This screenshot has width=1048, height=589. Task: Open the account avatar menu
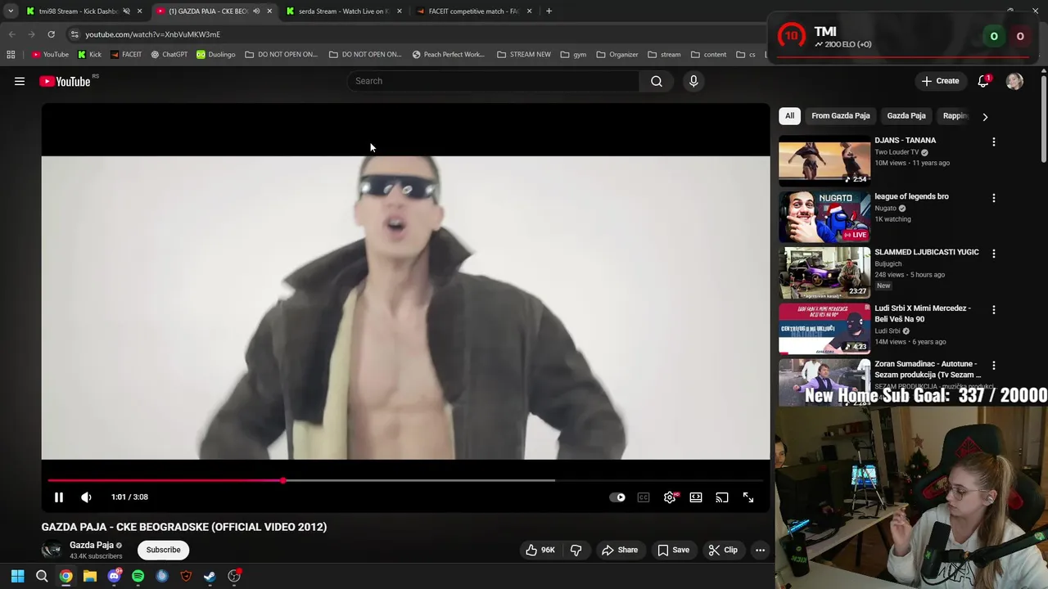click(1014, 81)
